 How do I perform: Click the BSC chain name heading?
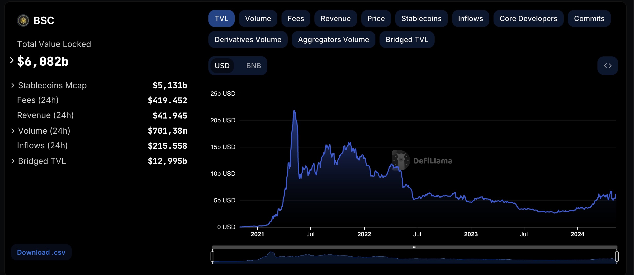(x=44, y=21)
